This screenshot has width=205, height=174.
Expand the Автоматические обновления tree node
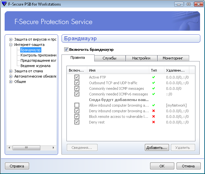tap(11, 76)
